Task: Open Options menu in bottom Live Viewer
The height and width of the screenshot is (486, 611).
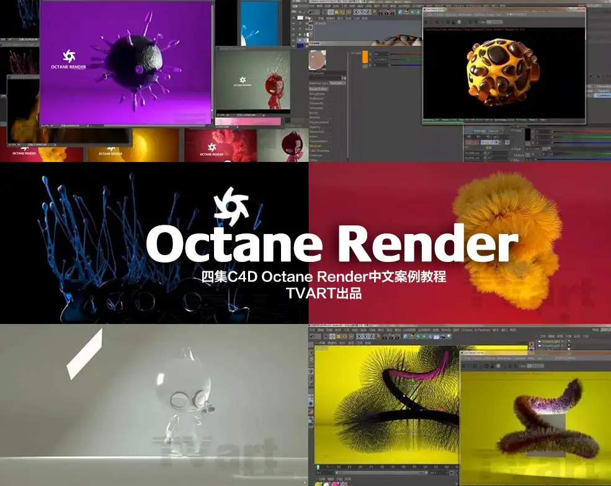Action: click(519, 359)
